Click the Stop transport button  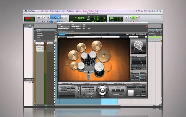pos(130,18)
